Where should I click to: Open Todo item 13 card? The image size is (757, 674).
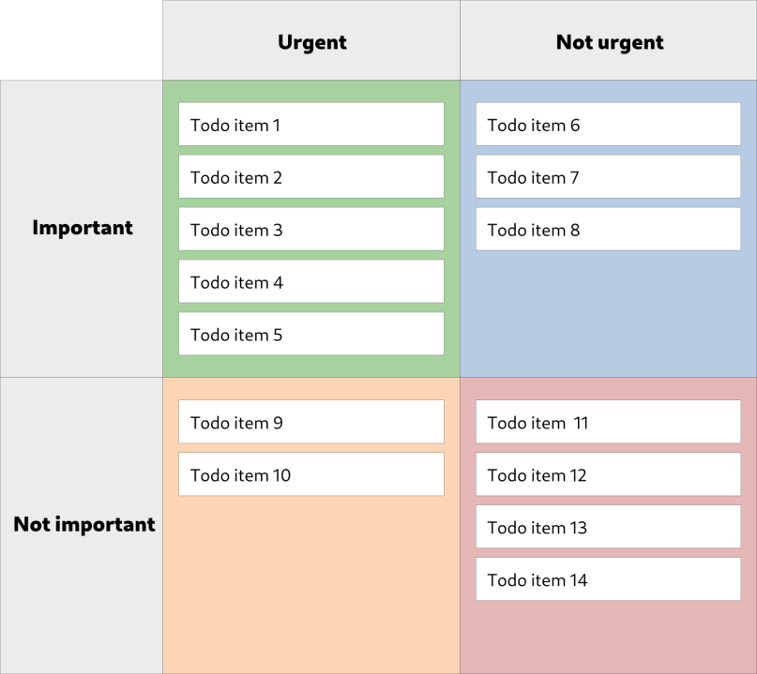(x=608, y=528)
